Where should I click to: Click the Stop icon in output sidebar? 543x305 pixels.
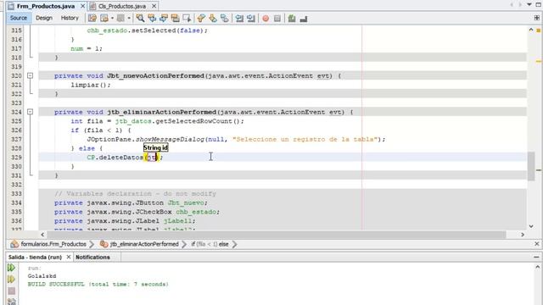11,291
